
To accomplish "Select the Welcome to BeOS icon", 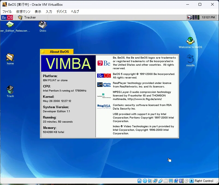I will (x=190, y=43).
